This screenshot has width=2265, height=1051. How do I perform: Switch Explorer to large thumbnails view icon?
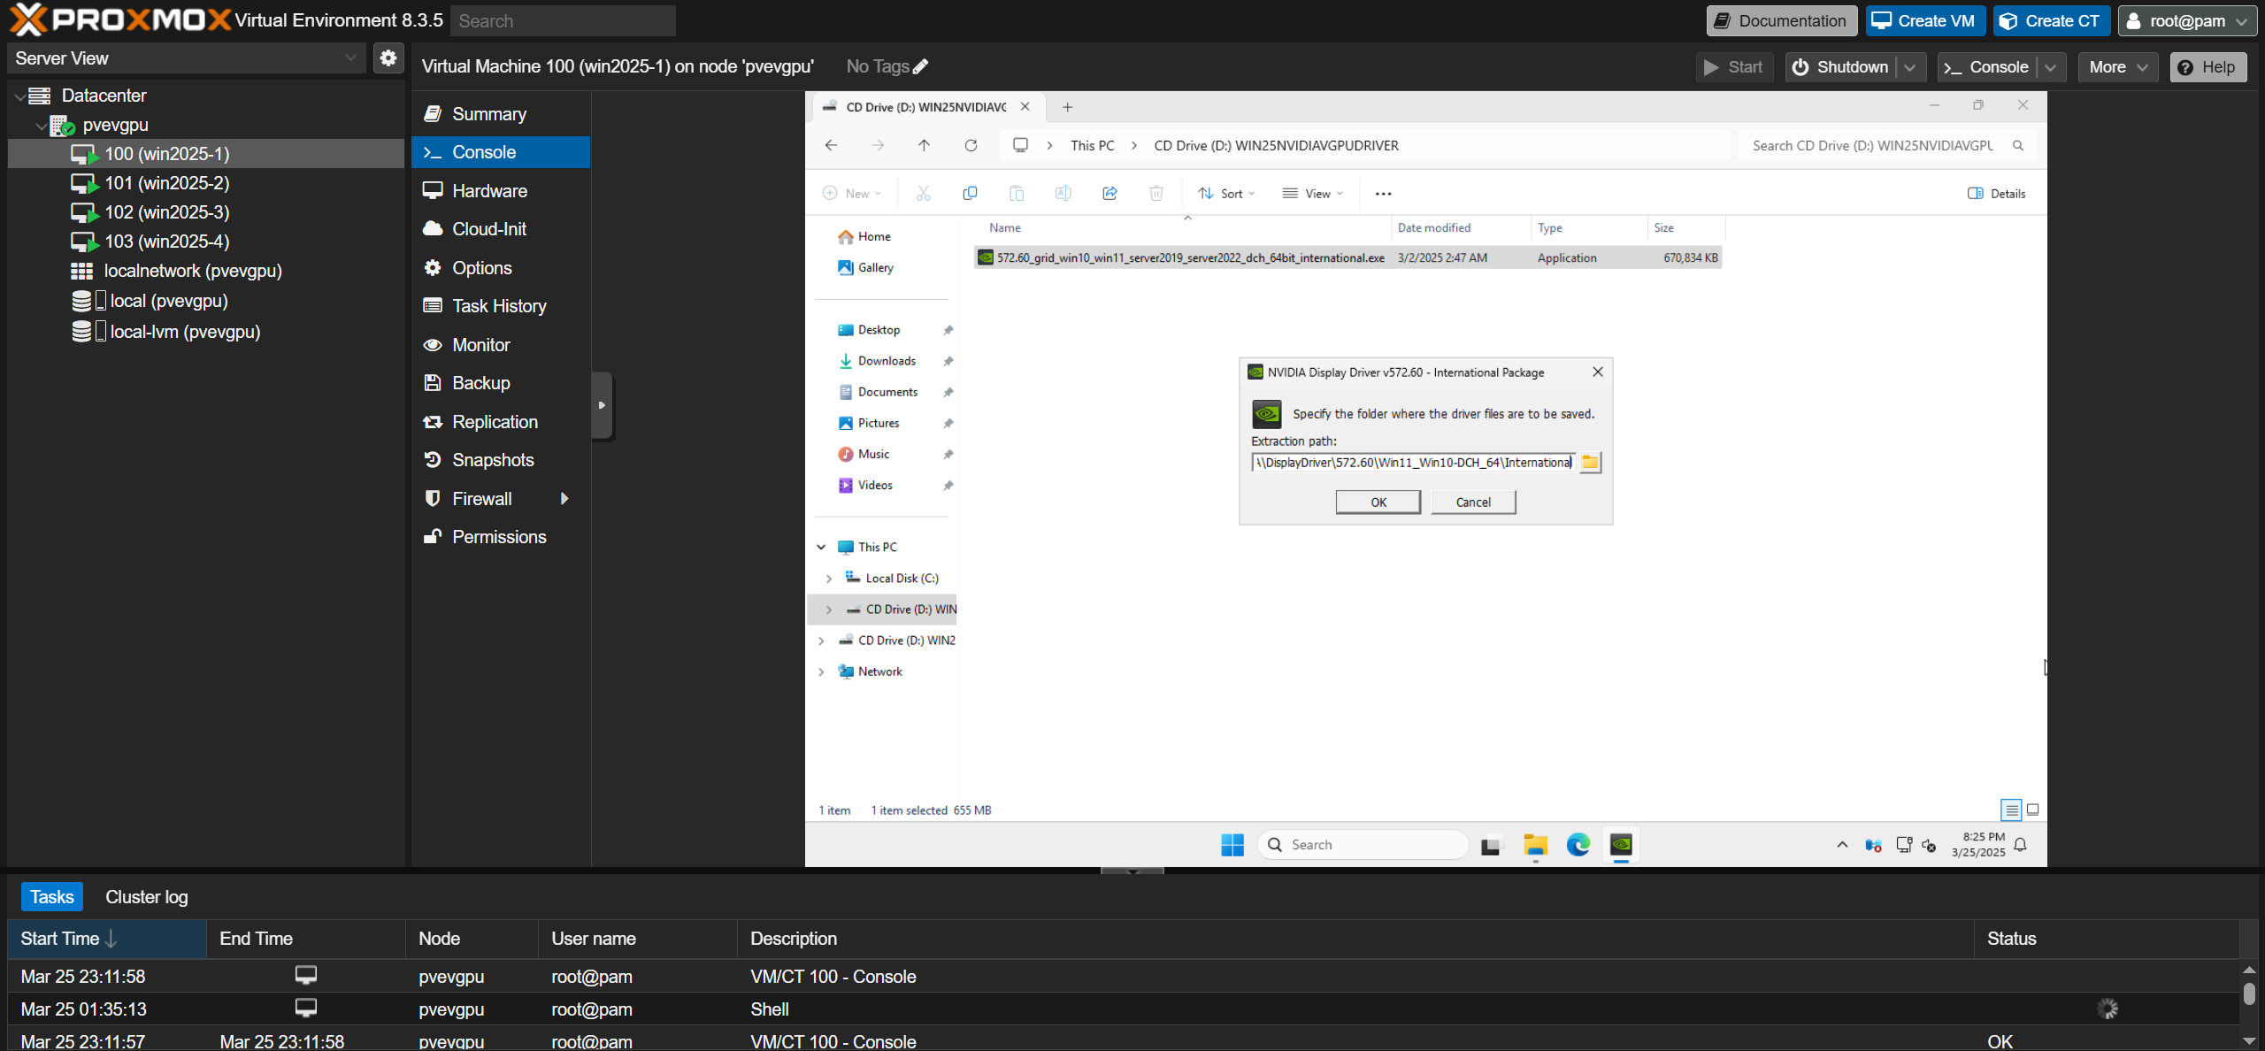coord(2032,809)
